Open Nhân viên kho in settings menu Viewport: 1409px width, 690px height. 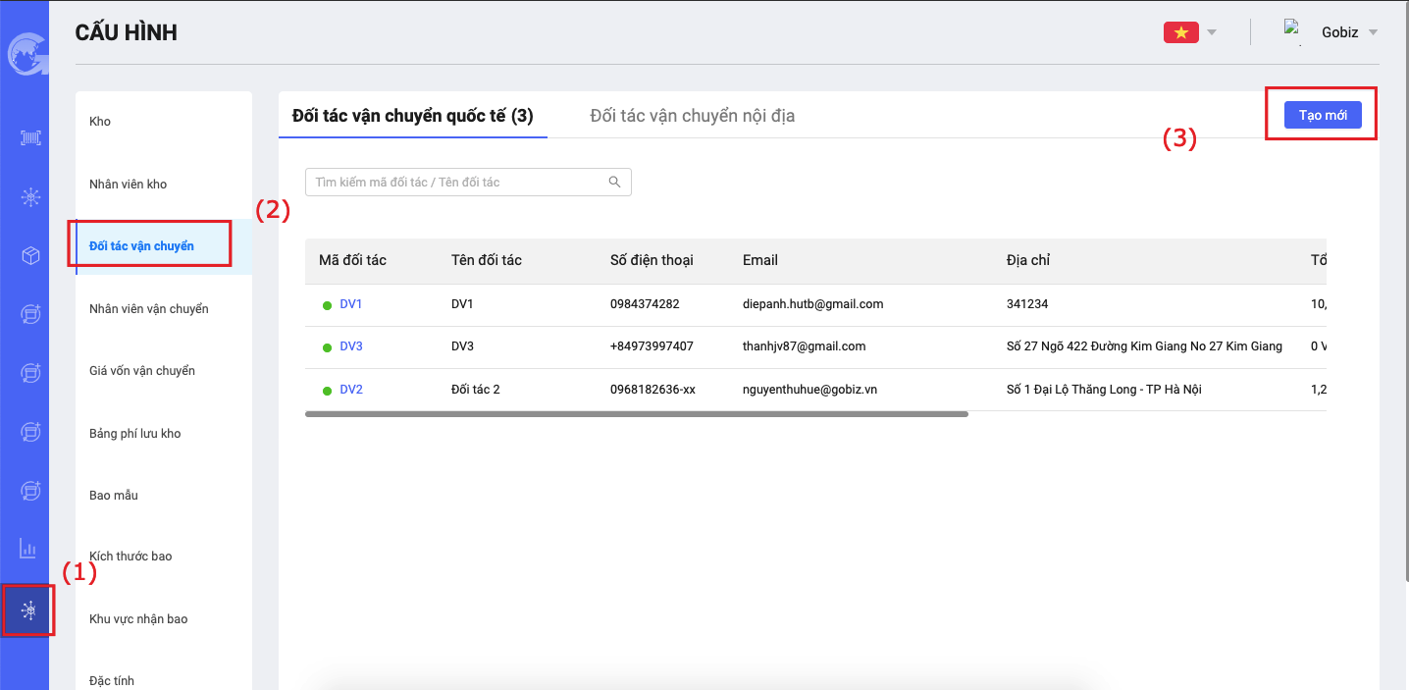[x=129, y=185]
